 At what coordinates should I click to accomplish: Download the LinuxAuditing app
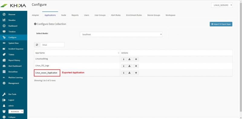[x=129, y=59]
